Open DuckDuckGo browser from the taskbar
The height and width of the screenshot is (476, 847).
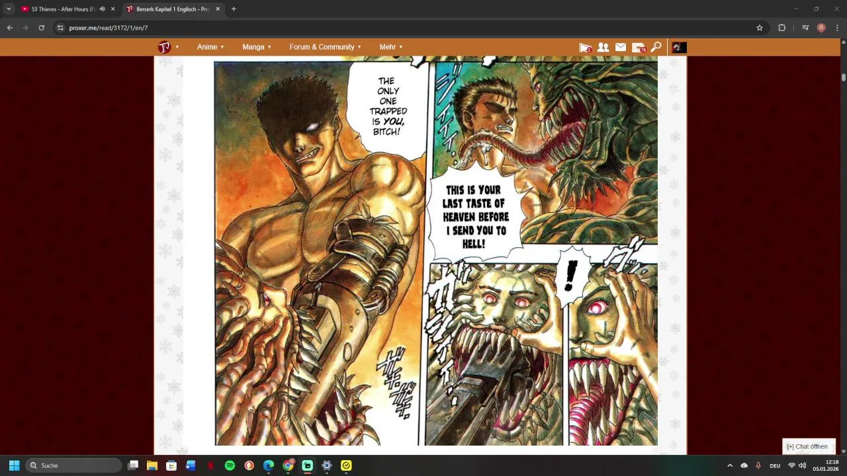(x=249, y=465)
